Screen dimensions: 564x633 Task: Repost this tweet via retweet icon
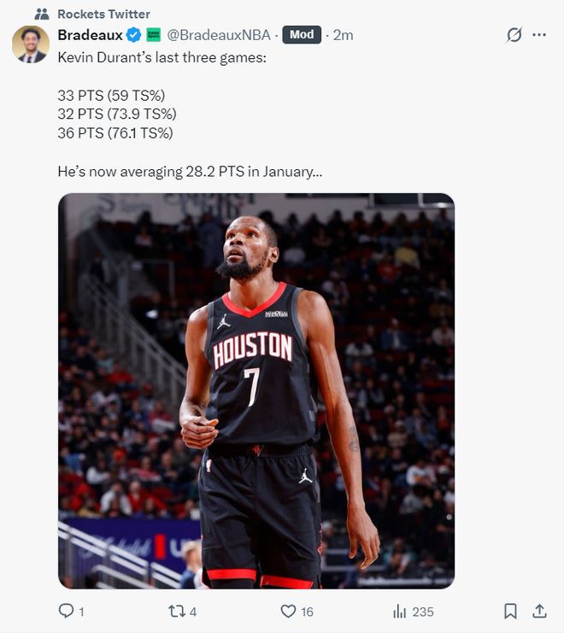pos(176,611)
